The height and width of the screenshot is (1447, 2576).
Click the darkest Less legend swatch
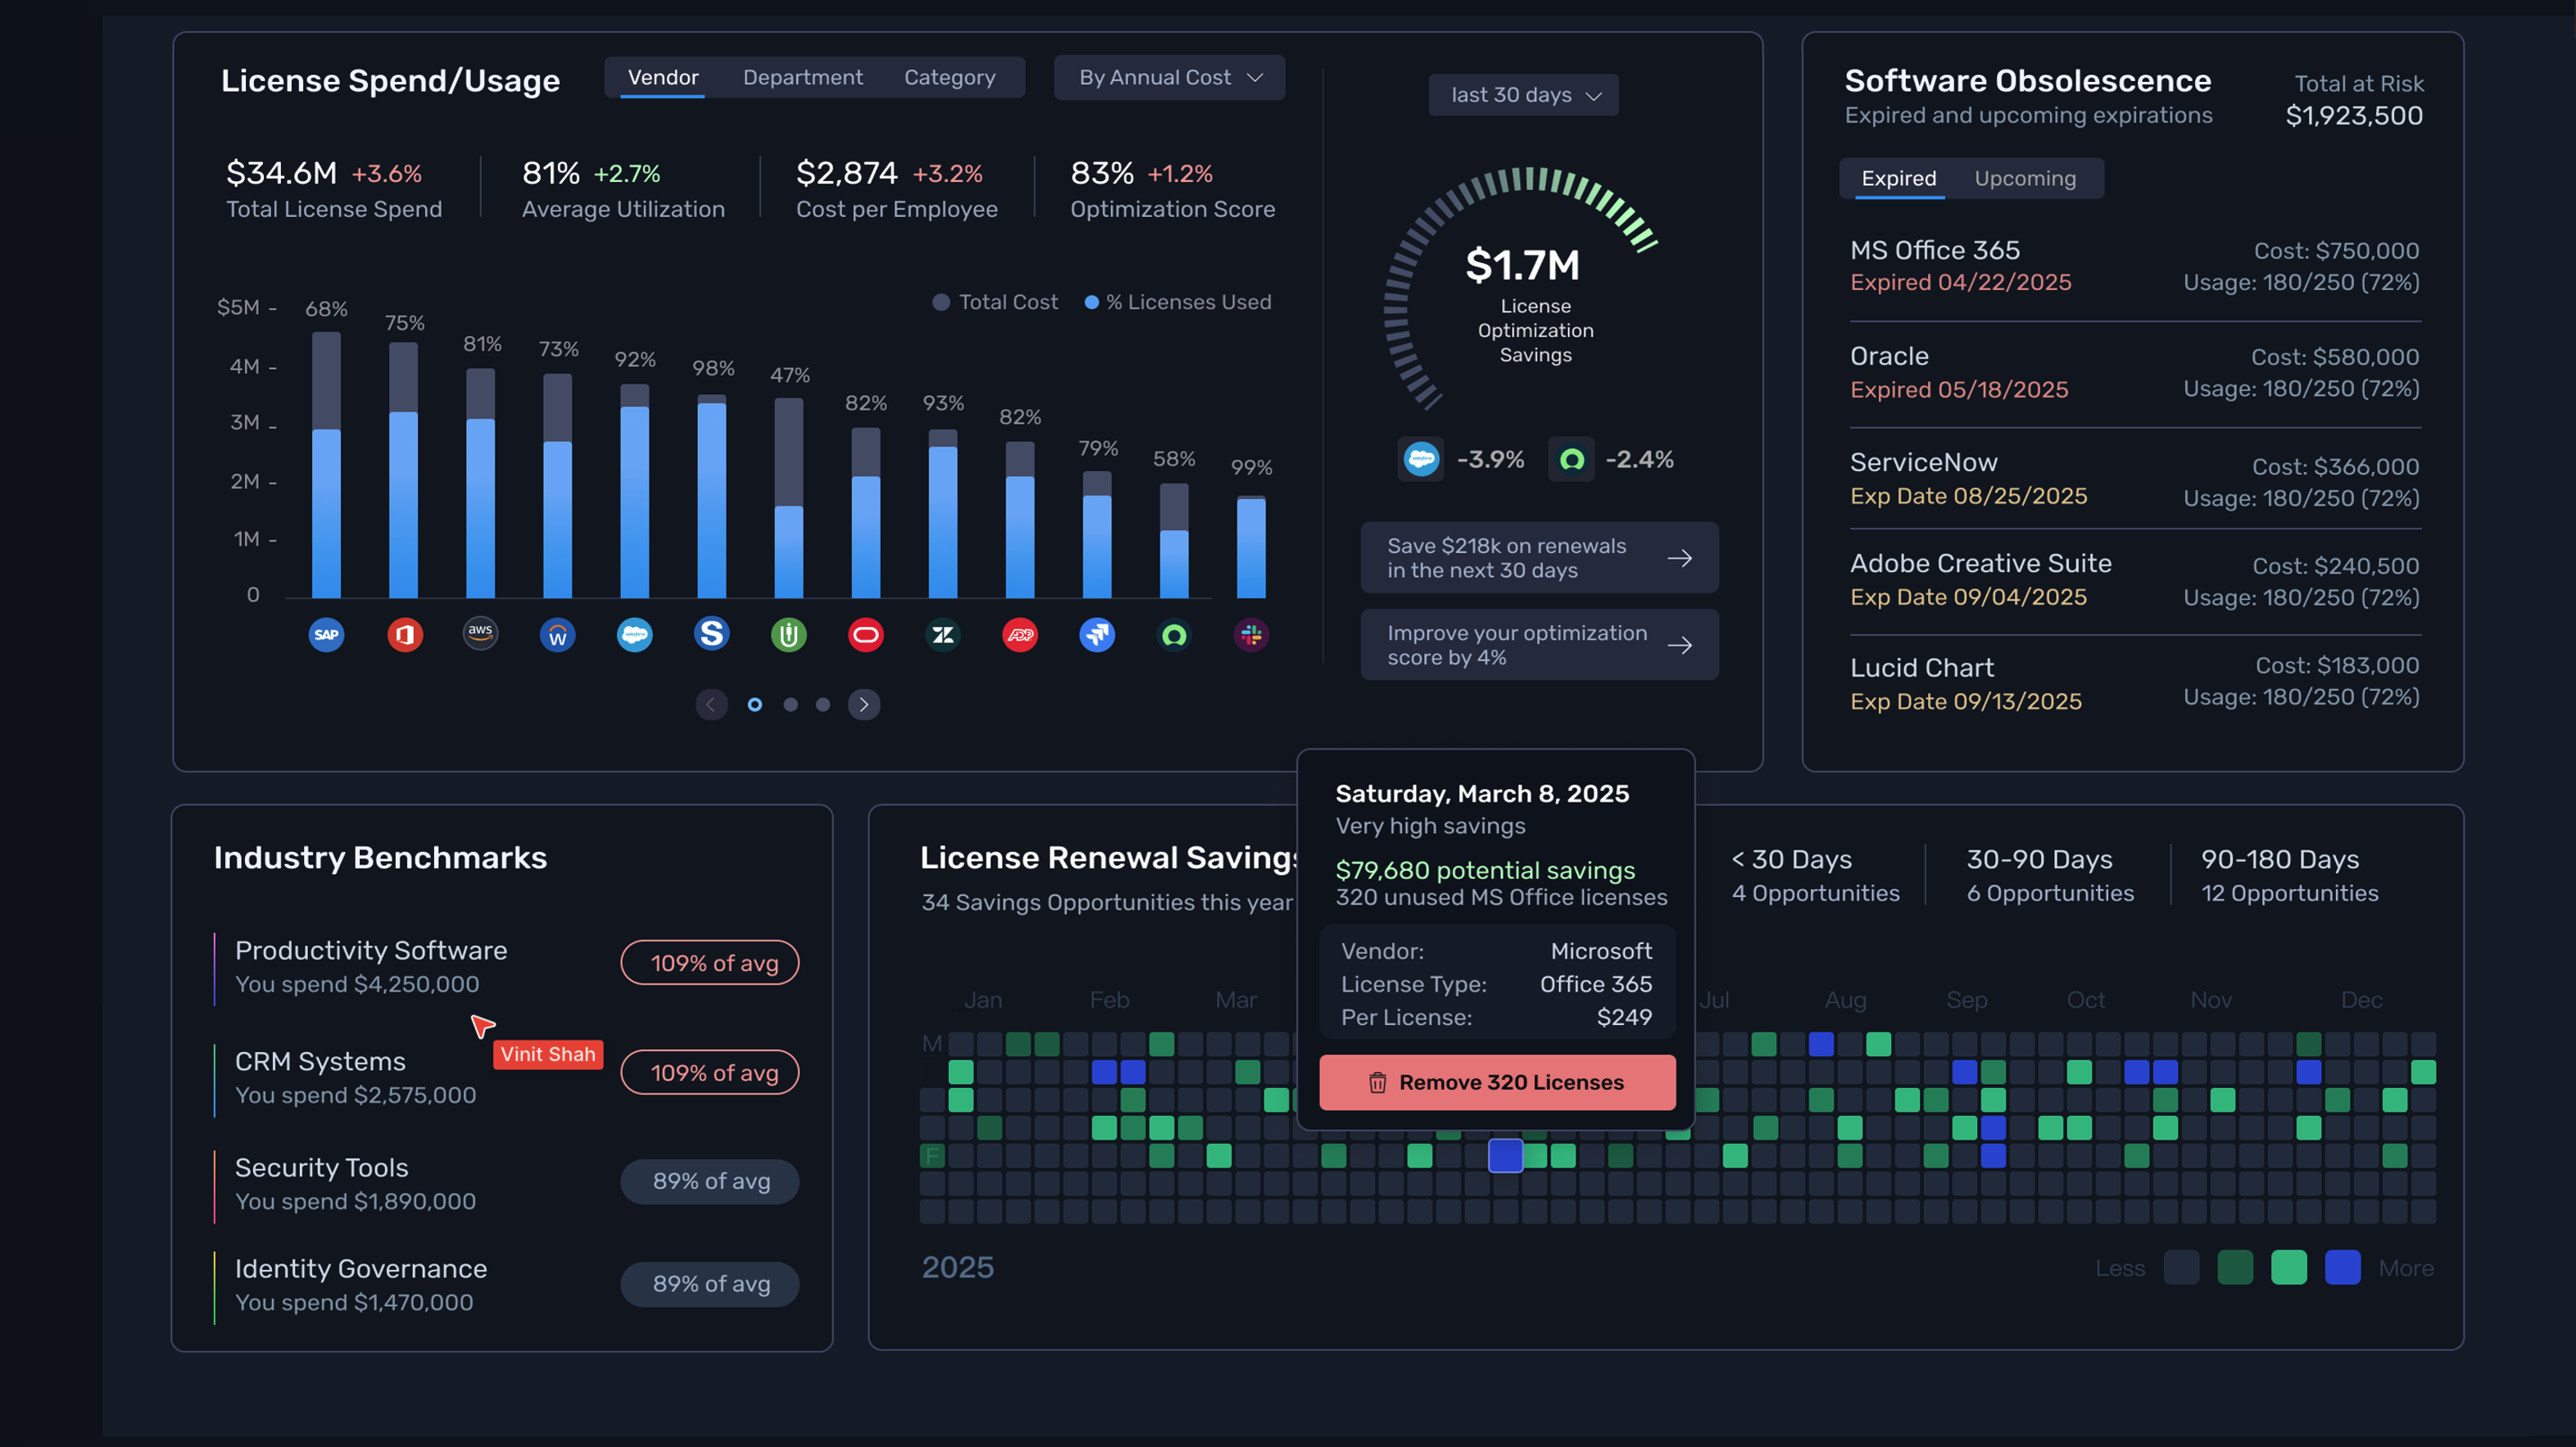click(2181, 1267)
